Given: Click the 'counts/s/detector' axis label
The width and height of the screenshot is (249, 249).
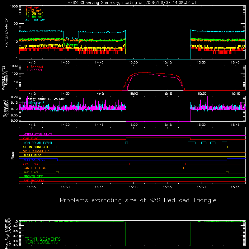Looking at the screenshot, I should [x=6, y=32].
